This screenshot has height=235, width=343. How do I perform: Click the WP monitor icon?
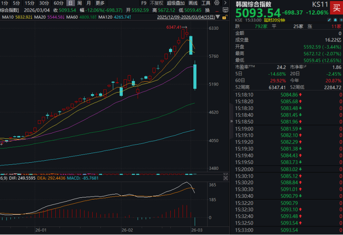[x=225, y=10]
